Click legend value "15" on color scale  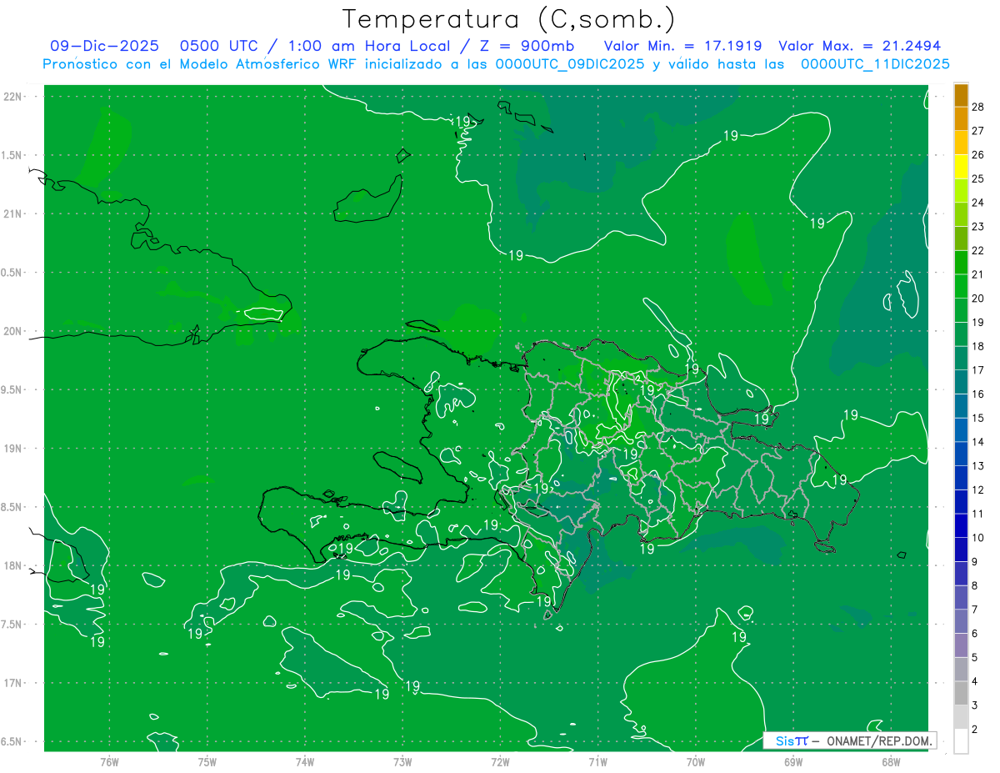978,418
